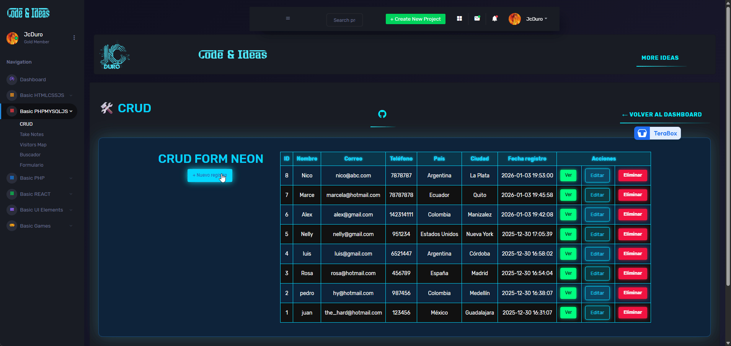Click Editar for the Rosa row
731x346 pixels.
click(x=597, y=274)
